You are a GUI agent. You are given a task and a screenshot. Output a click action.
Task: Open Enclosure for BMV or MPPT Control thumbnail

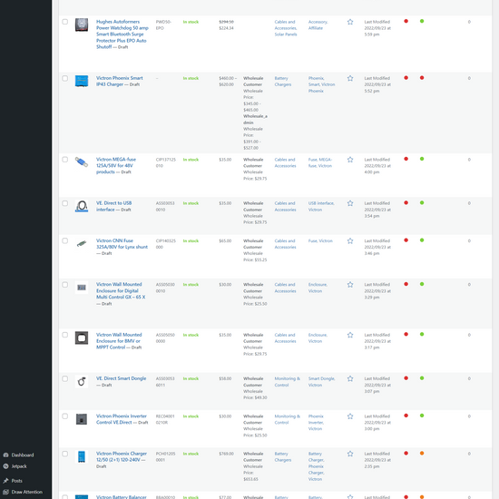pos(82,338)
